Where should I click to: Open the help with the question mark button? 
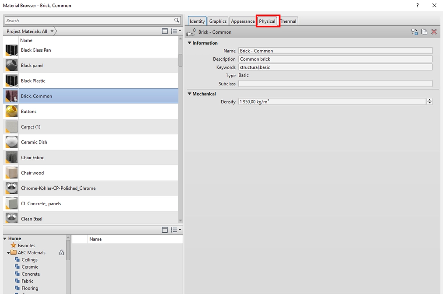coord(417,5)
